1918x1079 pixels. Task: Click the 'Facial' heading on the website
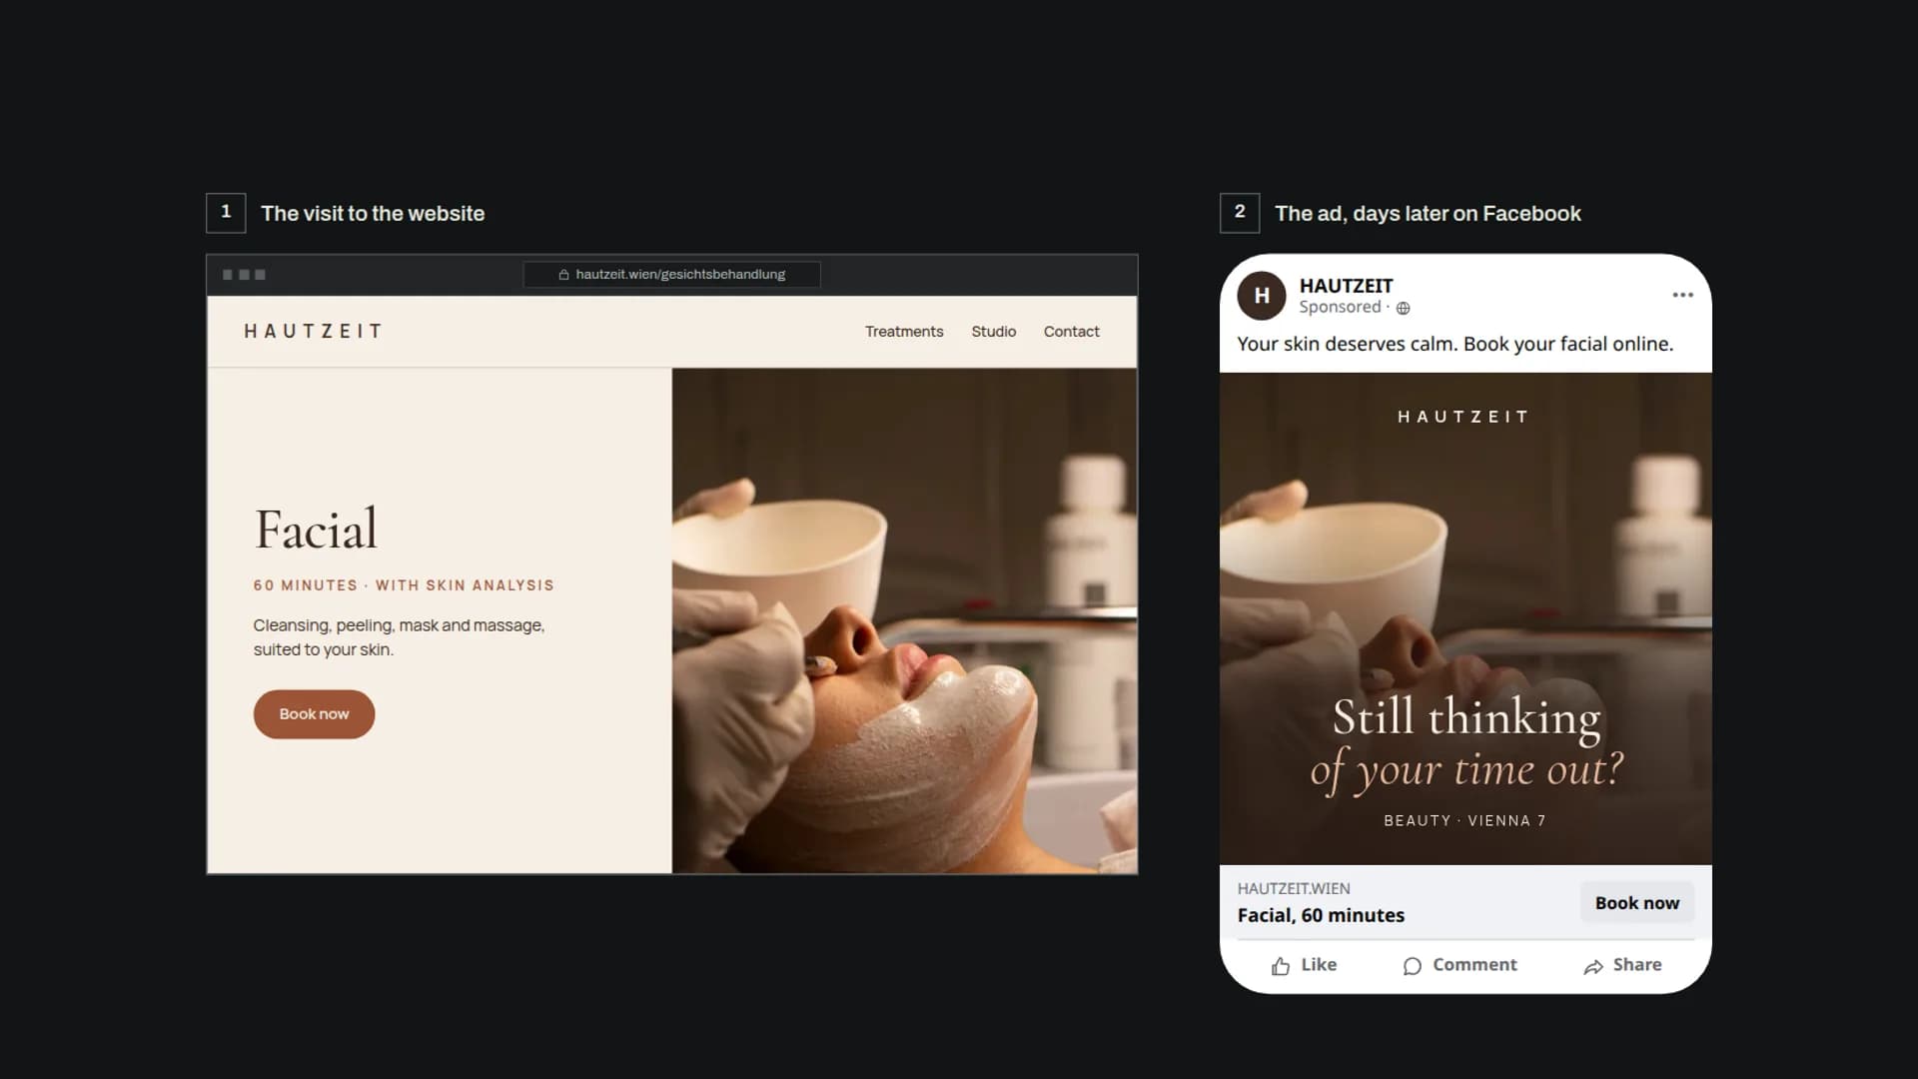point(316,530)
